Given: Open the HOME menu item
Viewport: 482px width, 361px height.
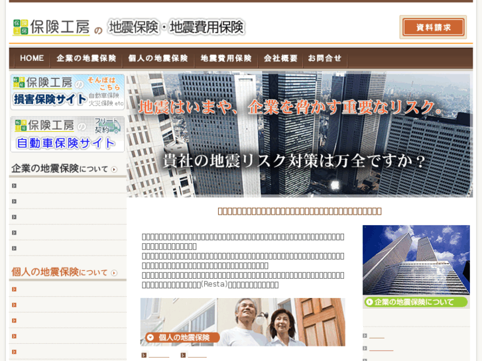Looking at the screenshot, I should pos(32,58).
